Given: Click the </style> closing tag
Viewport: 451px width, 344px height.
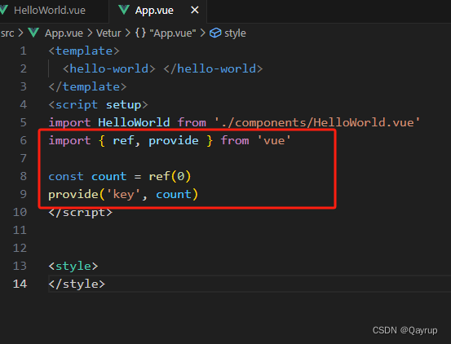Looking at the screenshot, I should pyautogui.click(x=77, y=284).
